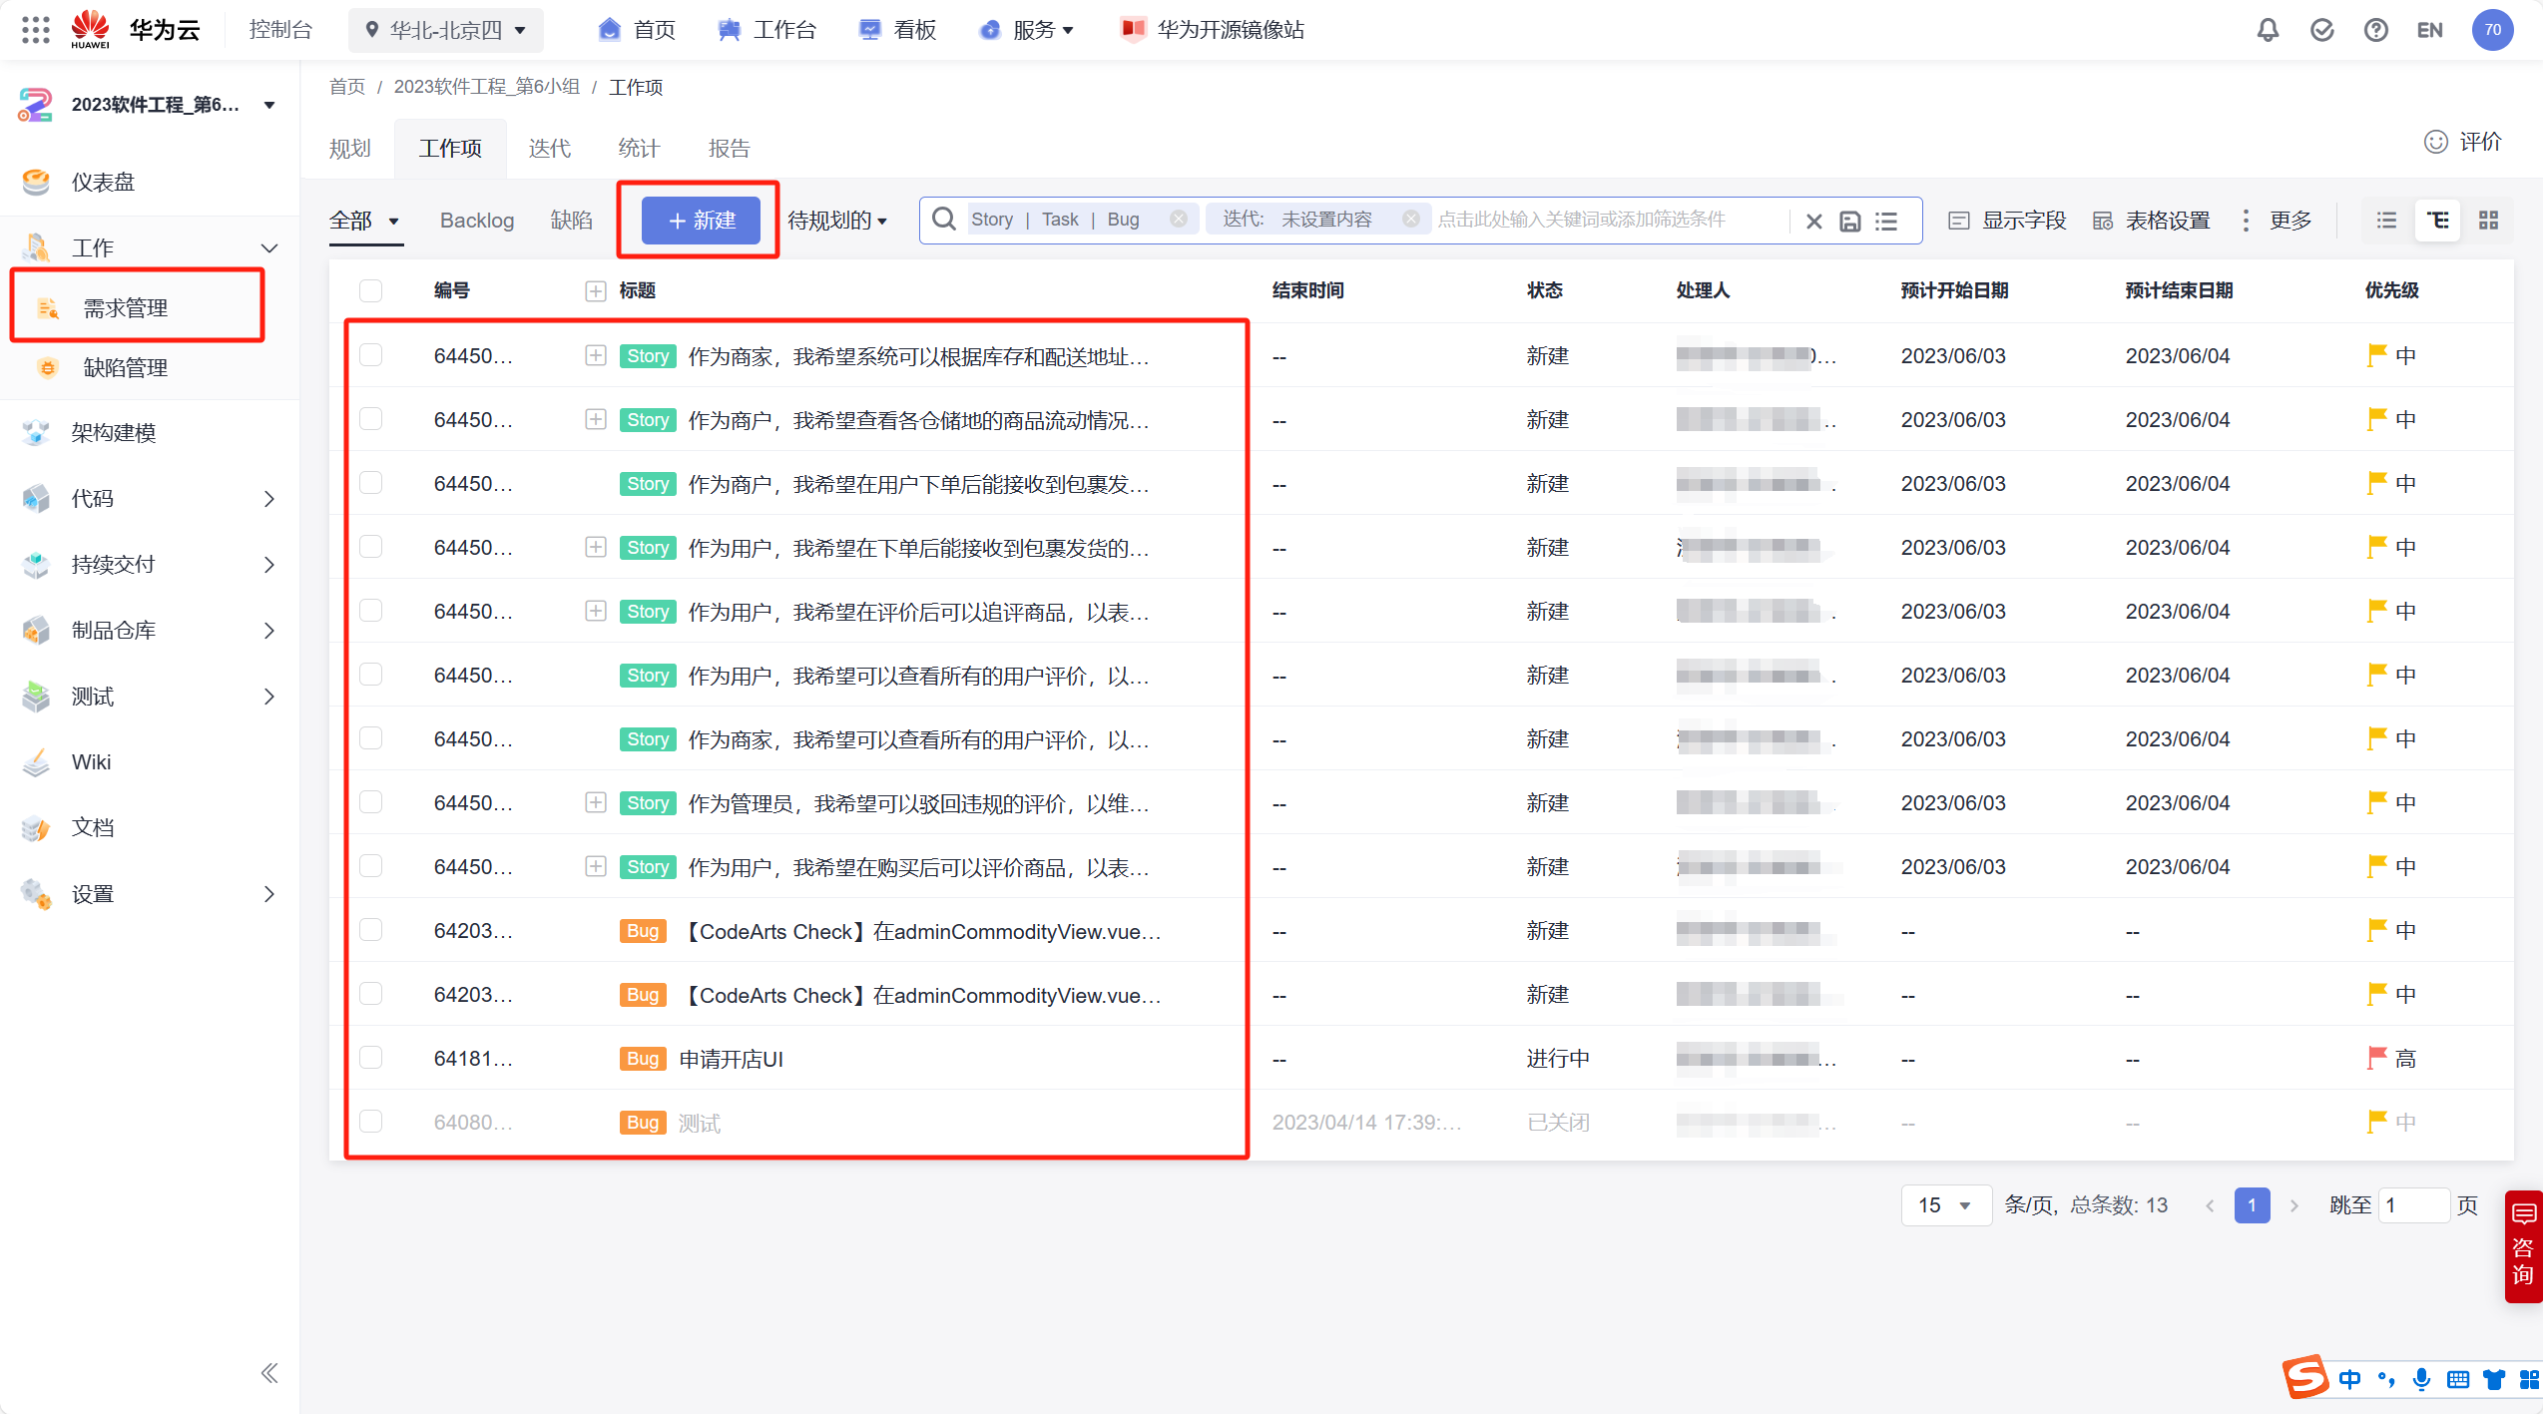Open the help question mark icon
2543x1414 pixels.
click(x=2375, y=30)
